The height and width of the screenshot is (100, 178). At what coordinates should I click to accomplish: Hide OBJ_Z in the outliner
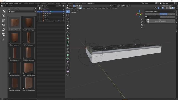coord(63,19)
